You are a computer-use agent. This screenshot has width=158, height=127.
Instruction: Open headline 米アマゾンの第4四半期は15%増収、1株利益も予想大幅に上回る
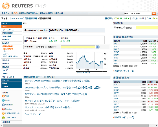57,81
